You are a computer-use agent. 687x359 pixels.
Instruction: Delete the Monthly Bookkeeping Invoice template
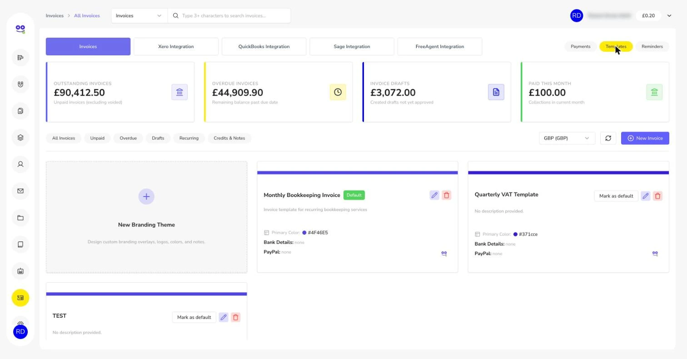447,195
